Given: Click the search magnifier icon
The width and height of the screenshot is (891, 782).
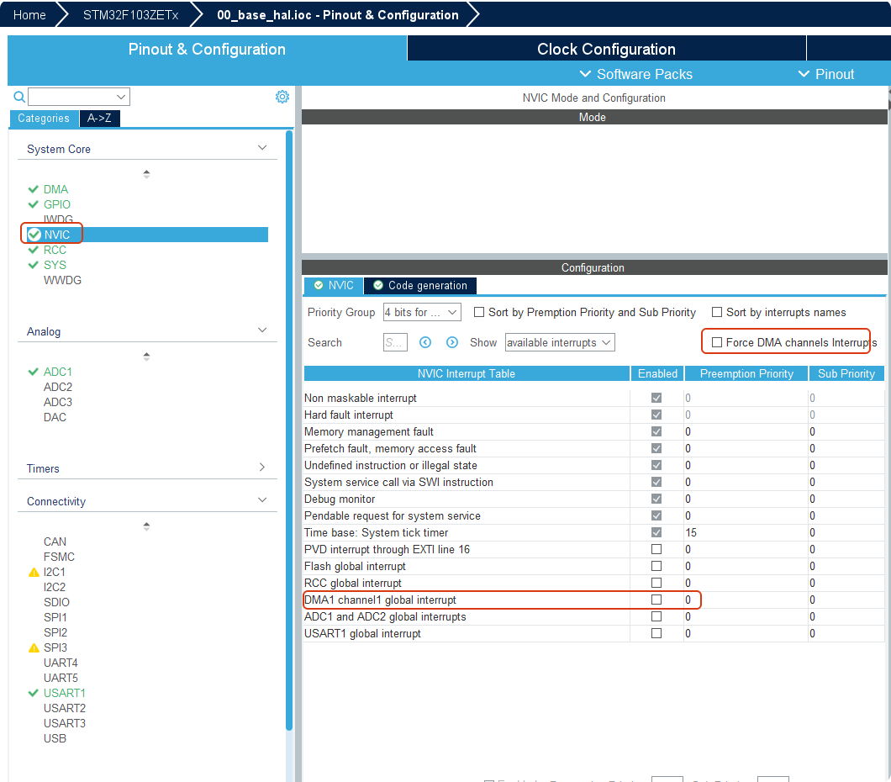Looking at the screenshot, I should [x=19, y=97].
